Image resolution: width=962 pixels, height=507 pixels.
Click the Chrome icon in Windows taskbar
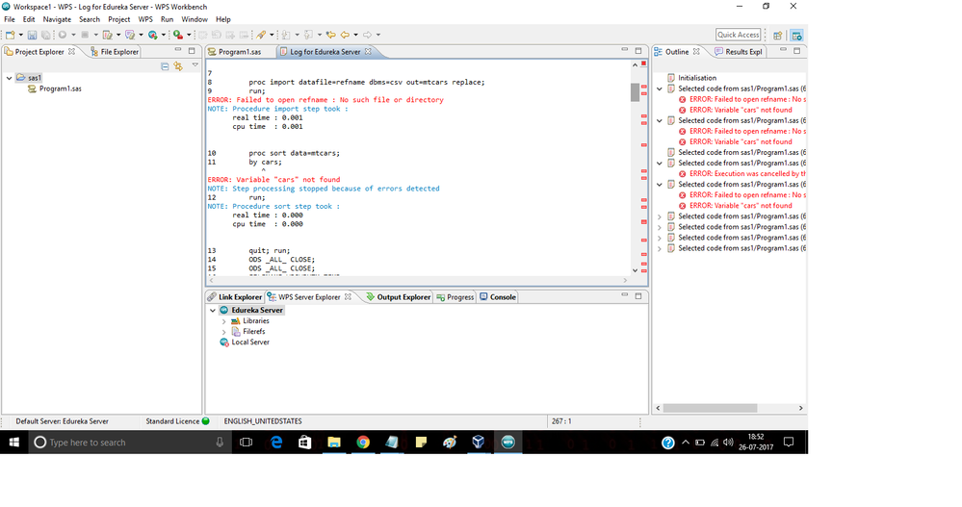coord(363,442)
